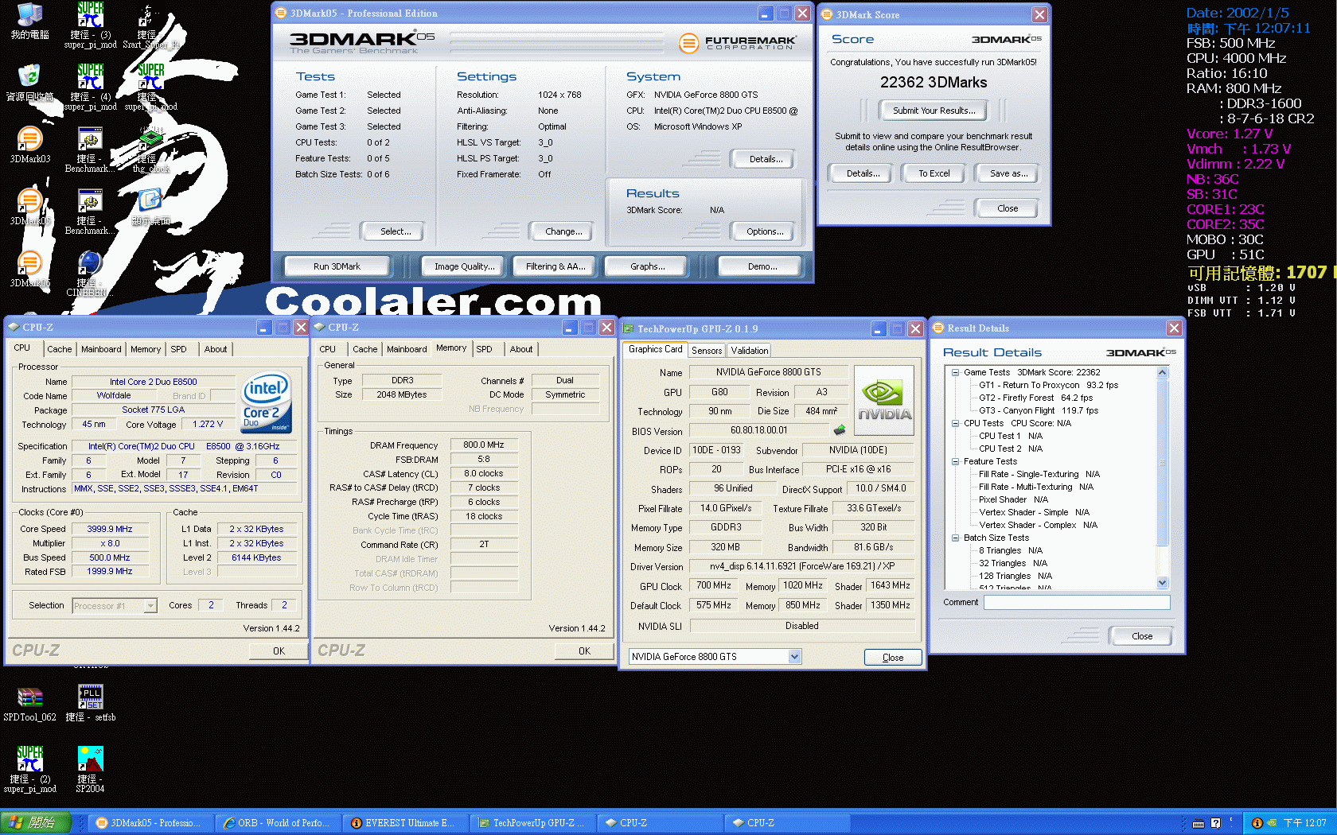Click Change... under Settings section

click(x=563, y=231)
